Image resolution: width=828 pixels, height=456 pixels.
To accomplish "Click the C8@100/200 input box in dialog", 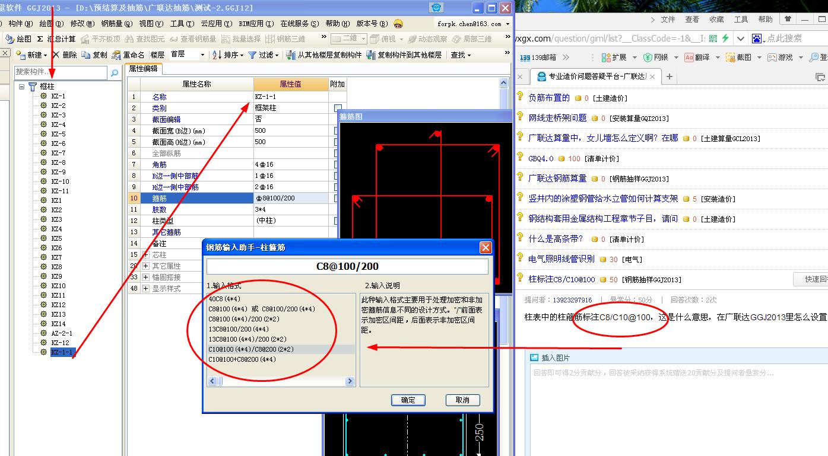I will click(347, 267).
